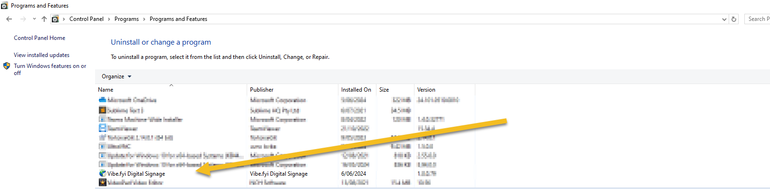Go back with the back arrow
Screen dimensions: 770x189
pyautogui.click(x=9, y=19)
